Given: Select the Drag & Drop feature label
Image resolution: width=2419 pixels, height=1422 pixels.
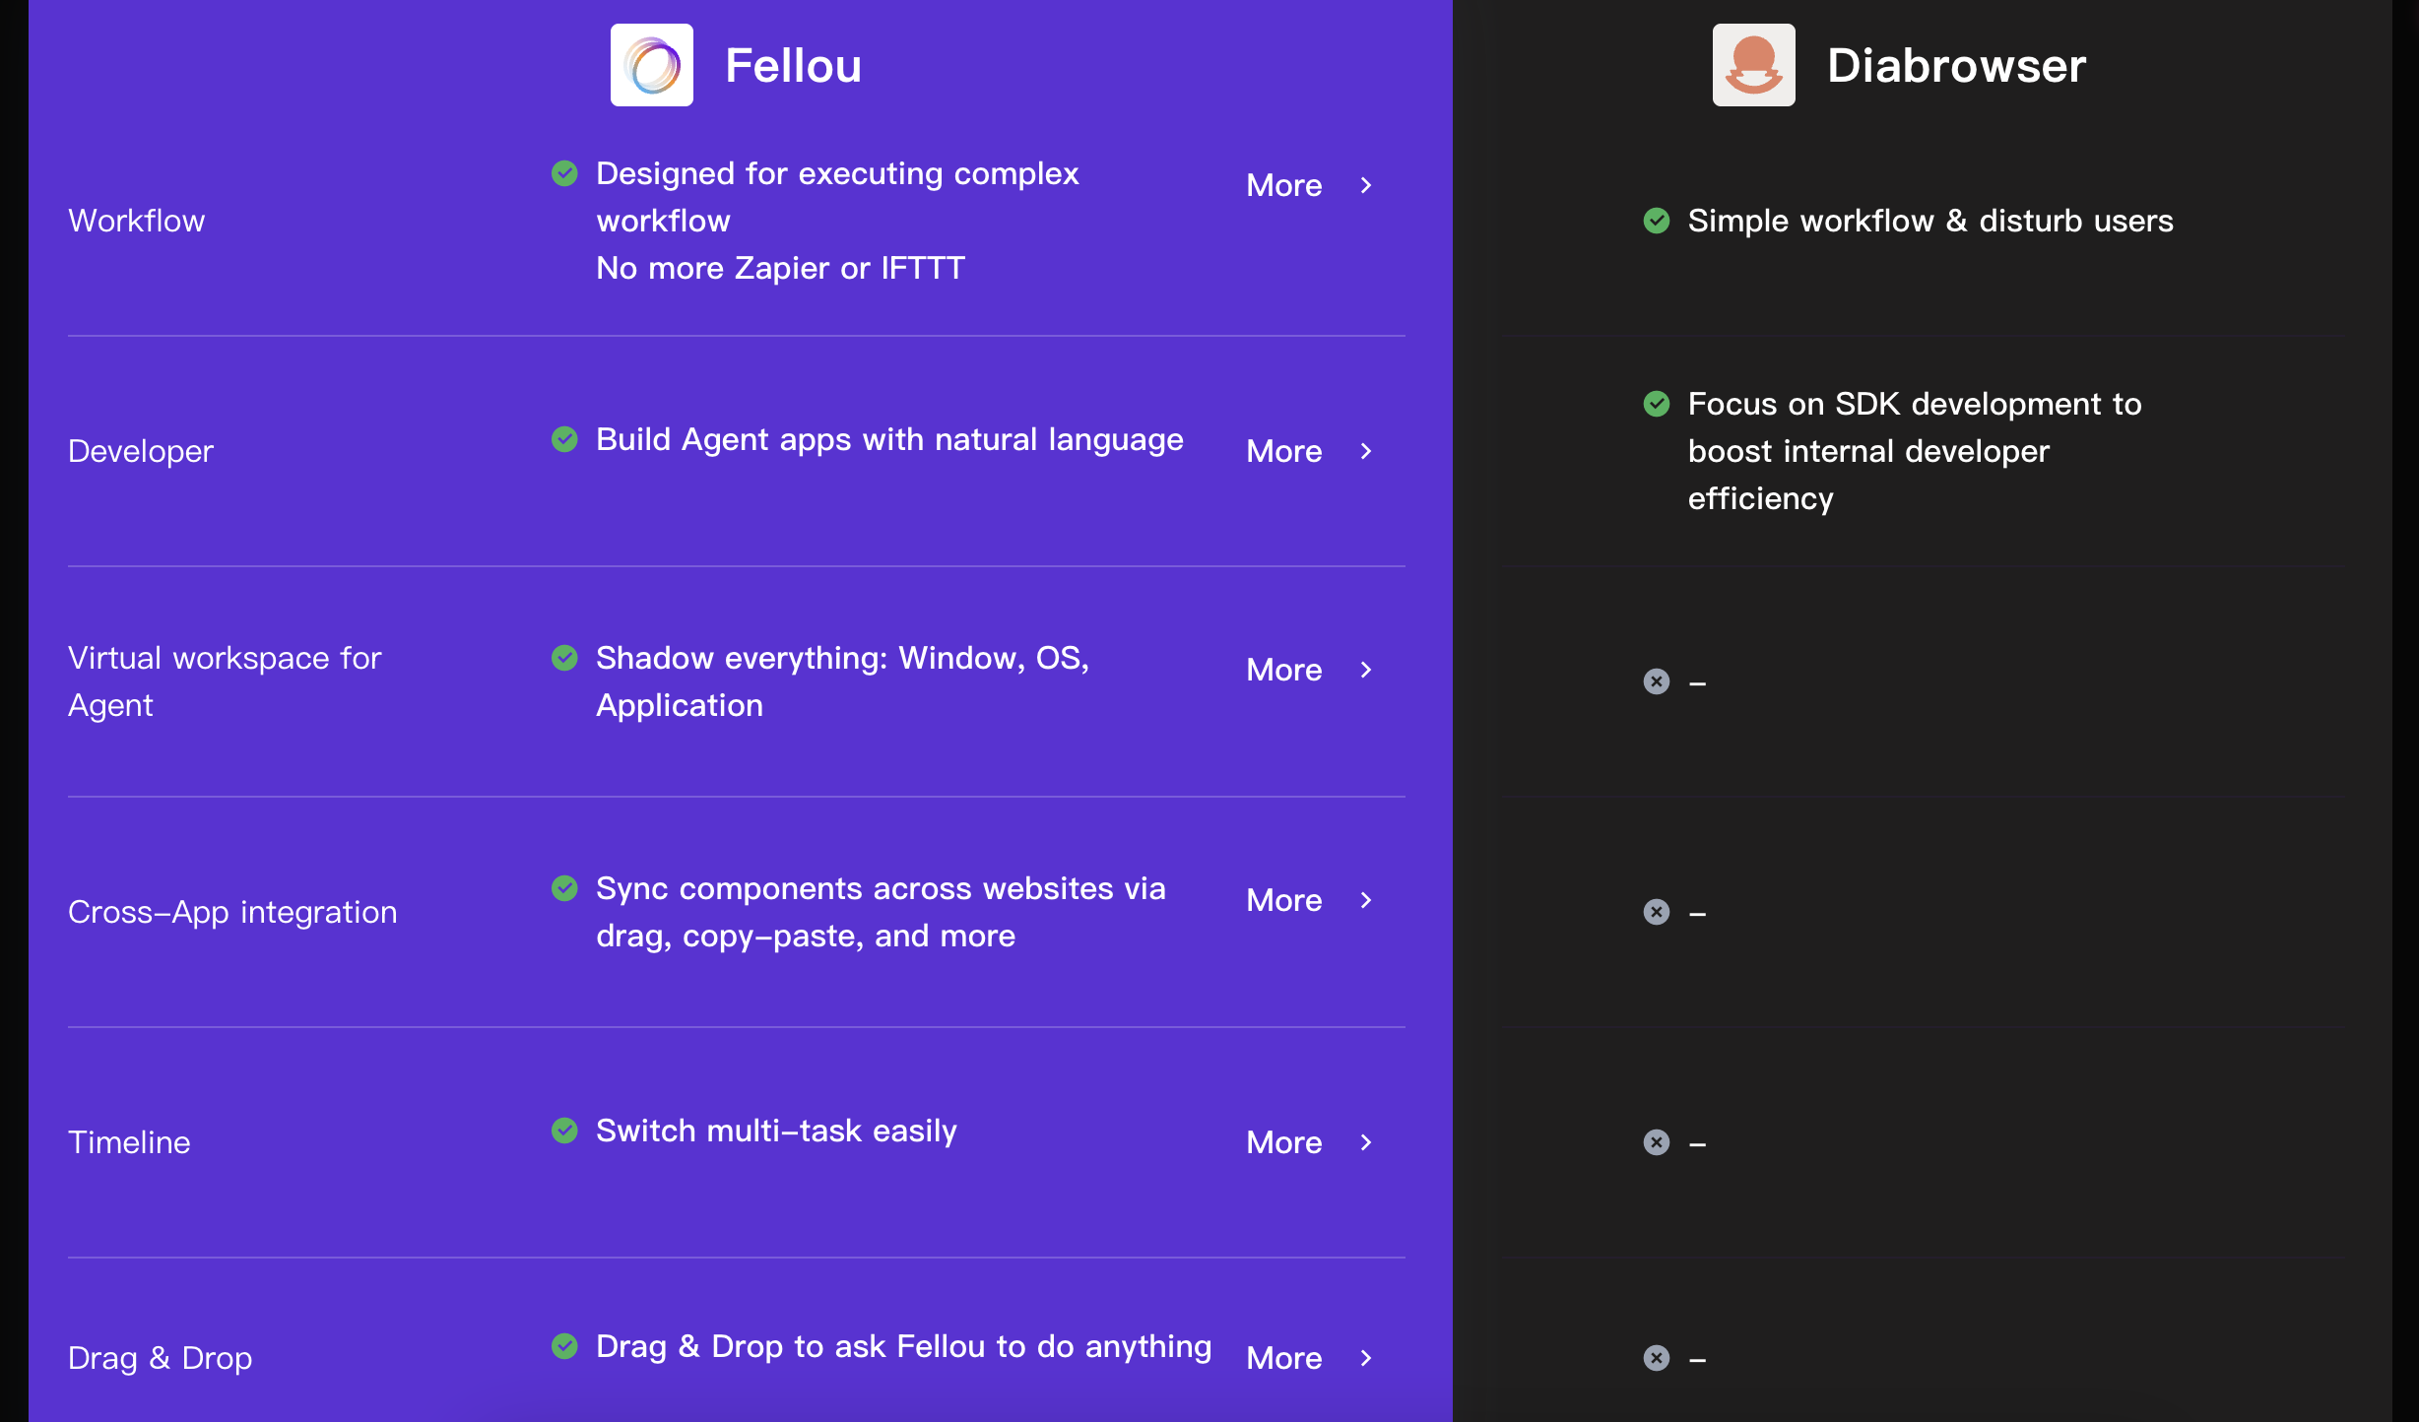Looking at the screenshot, I should tap(161, 1358).
